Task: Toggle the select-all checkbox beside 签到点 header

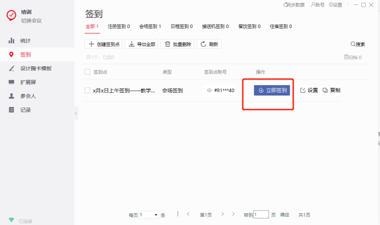Action: click(x=88, y=72)
